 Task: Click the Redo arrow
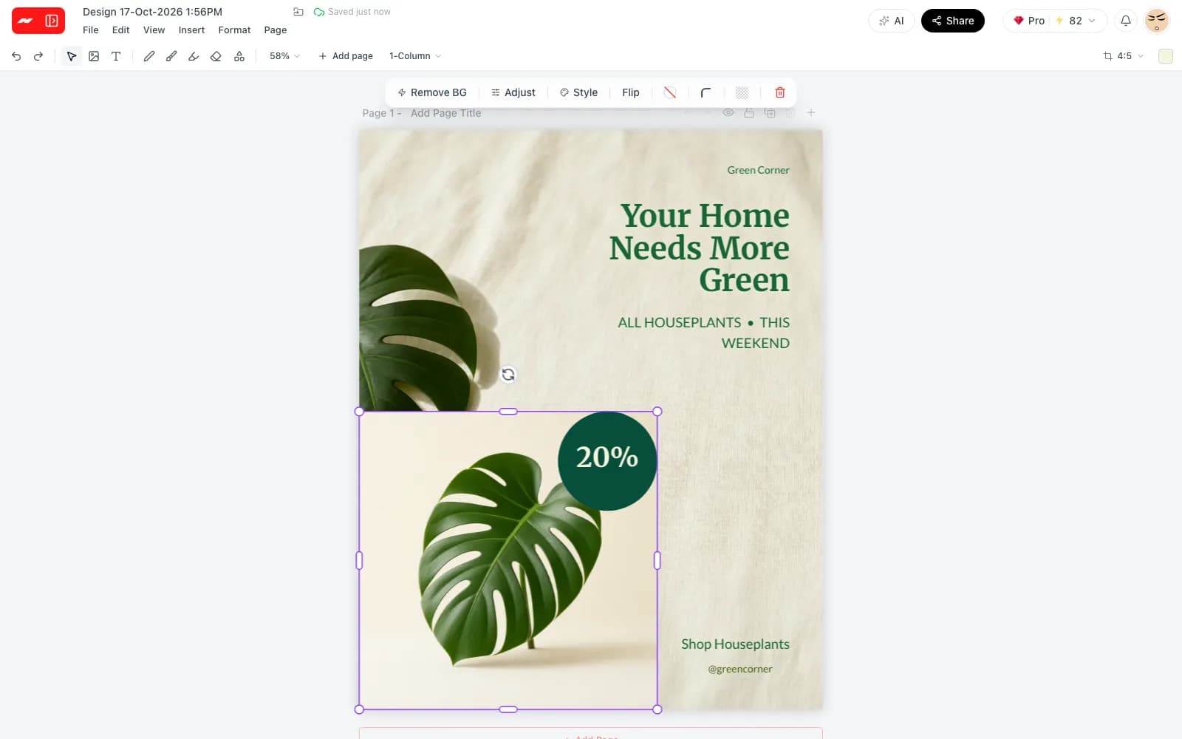click(38, 56)
